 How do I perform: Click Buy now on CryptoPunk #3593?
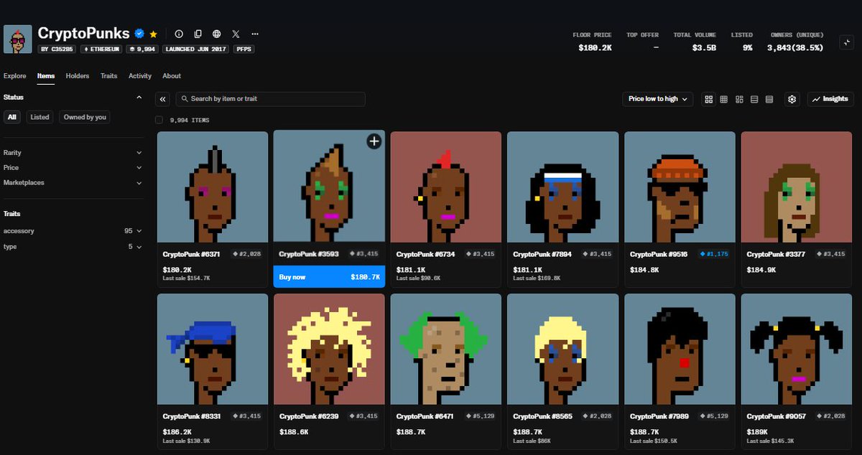329,276
